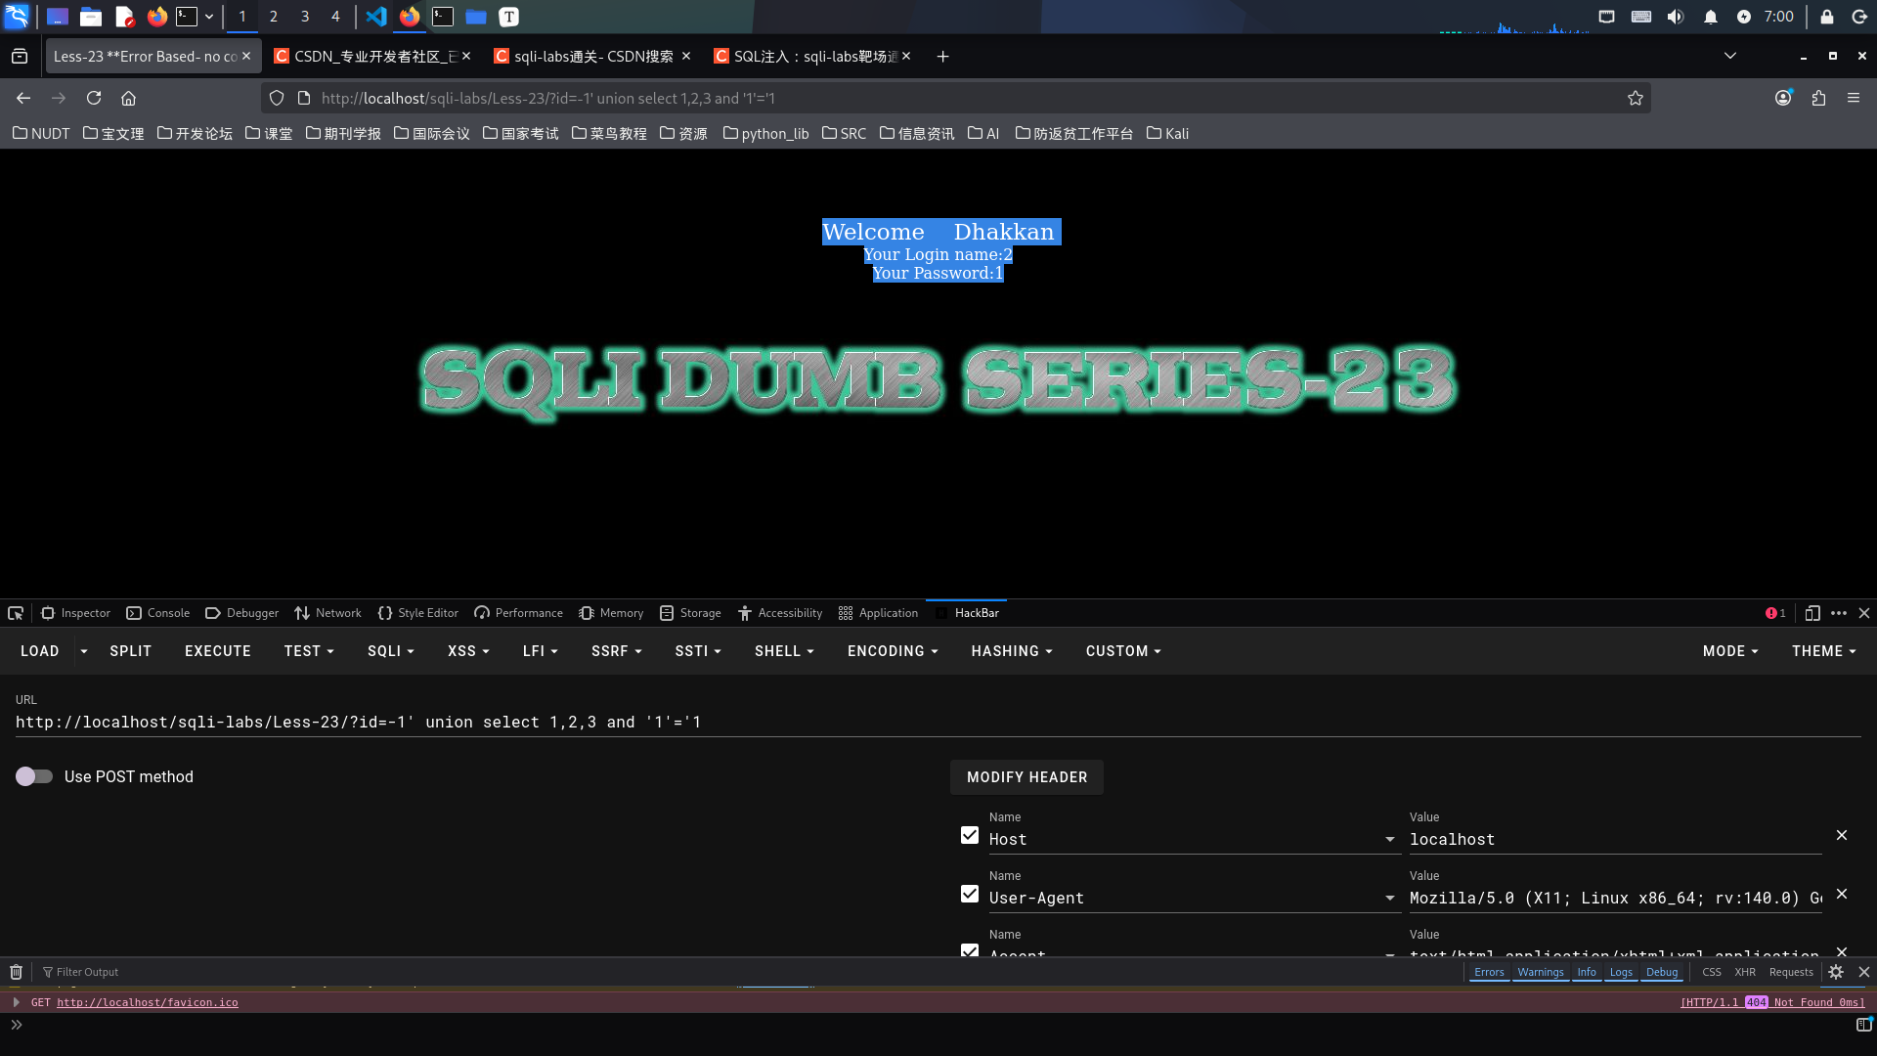Uncheck the Host header checkbox

point(969,835)
